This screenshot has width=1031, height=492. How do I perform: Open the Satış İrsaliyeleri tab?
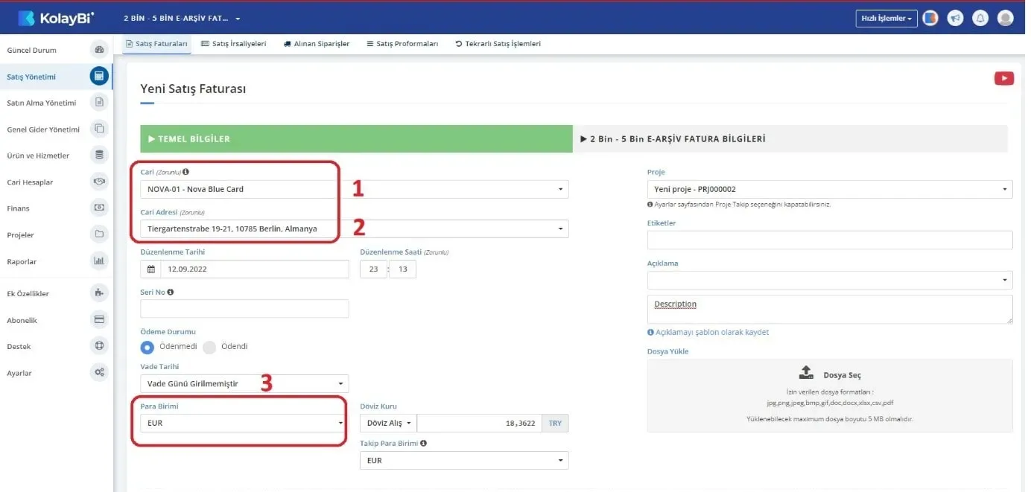tap(234, 44)
